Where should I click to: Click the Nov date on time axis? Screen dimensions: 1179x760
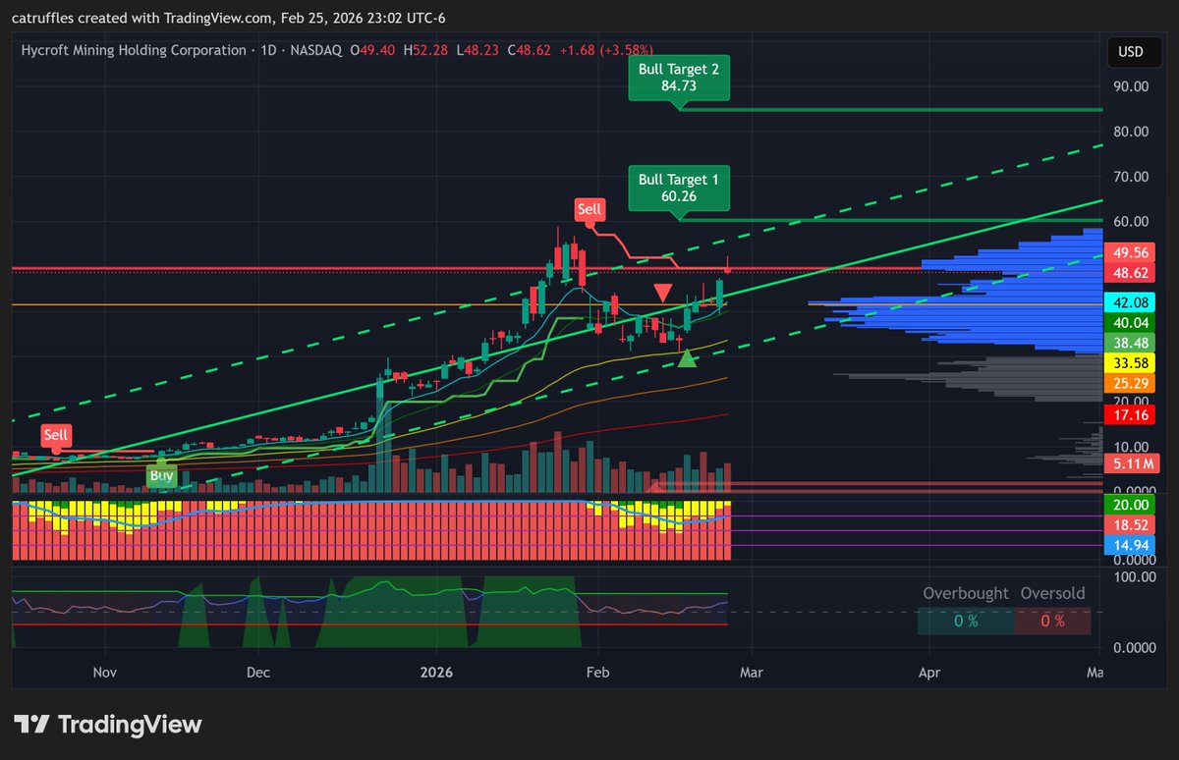click(x=105, y=673)
